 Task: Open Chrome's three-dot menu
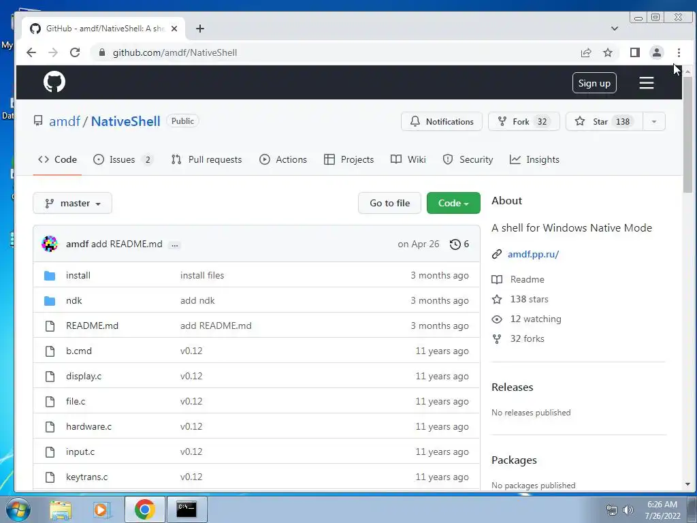pos(679,52)
